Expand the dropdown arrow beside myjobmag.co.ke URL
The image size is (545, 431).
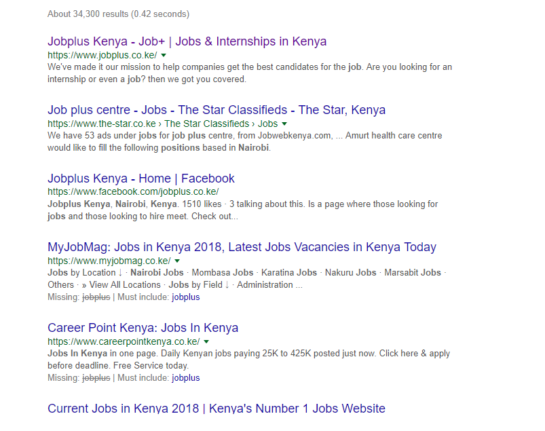pyautogui.click(x=177, y=261)
